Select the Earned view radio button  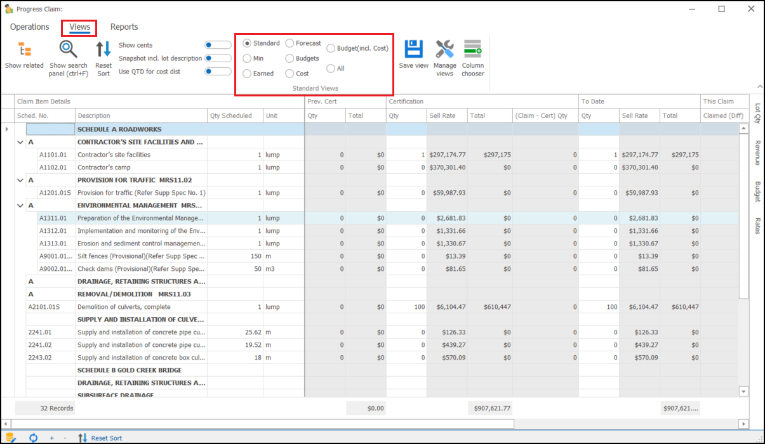tap(247, 74)
